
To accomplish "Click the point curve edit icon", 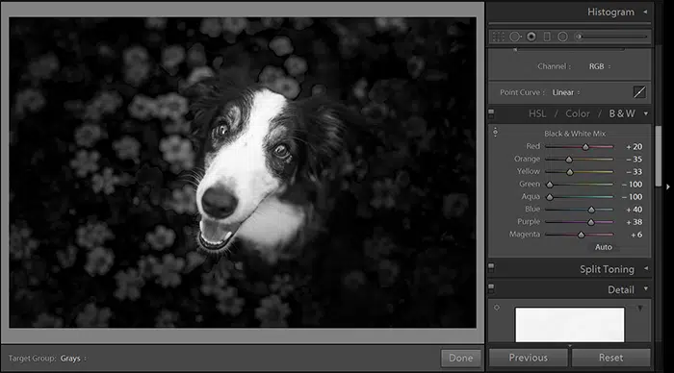I will tap(639, 92).
